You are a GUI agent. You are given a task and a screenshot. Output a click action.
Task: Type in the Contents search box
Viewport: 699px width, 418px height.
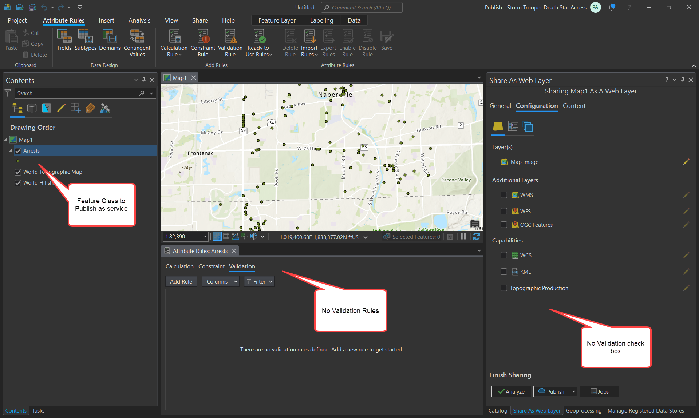[x=73, y=93]
